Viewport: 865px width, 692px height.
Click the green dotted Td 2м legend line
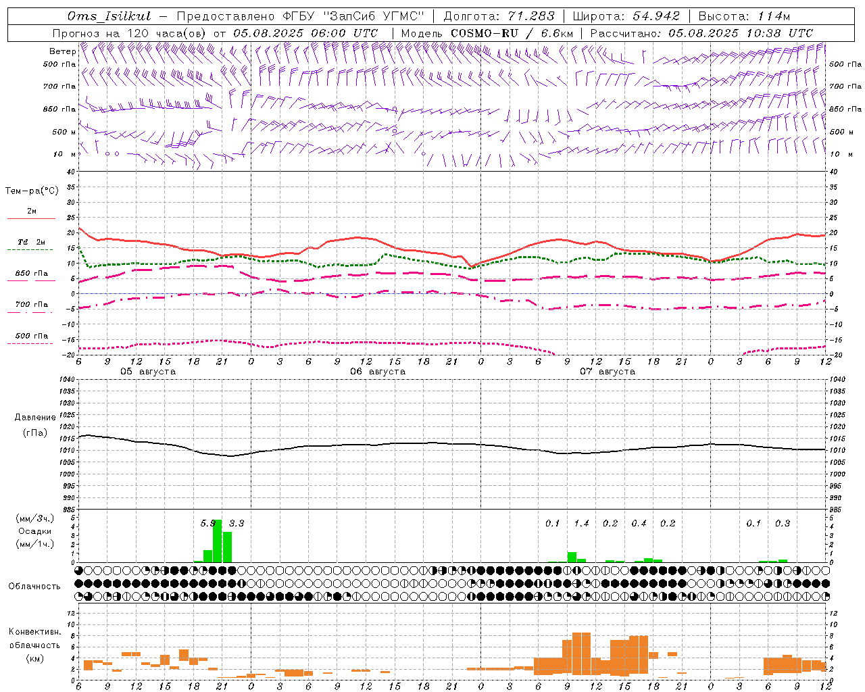pos(30,250)
